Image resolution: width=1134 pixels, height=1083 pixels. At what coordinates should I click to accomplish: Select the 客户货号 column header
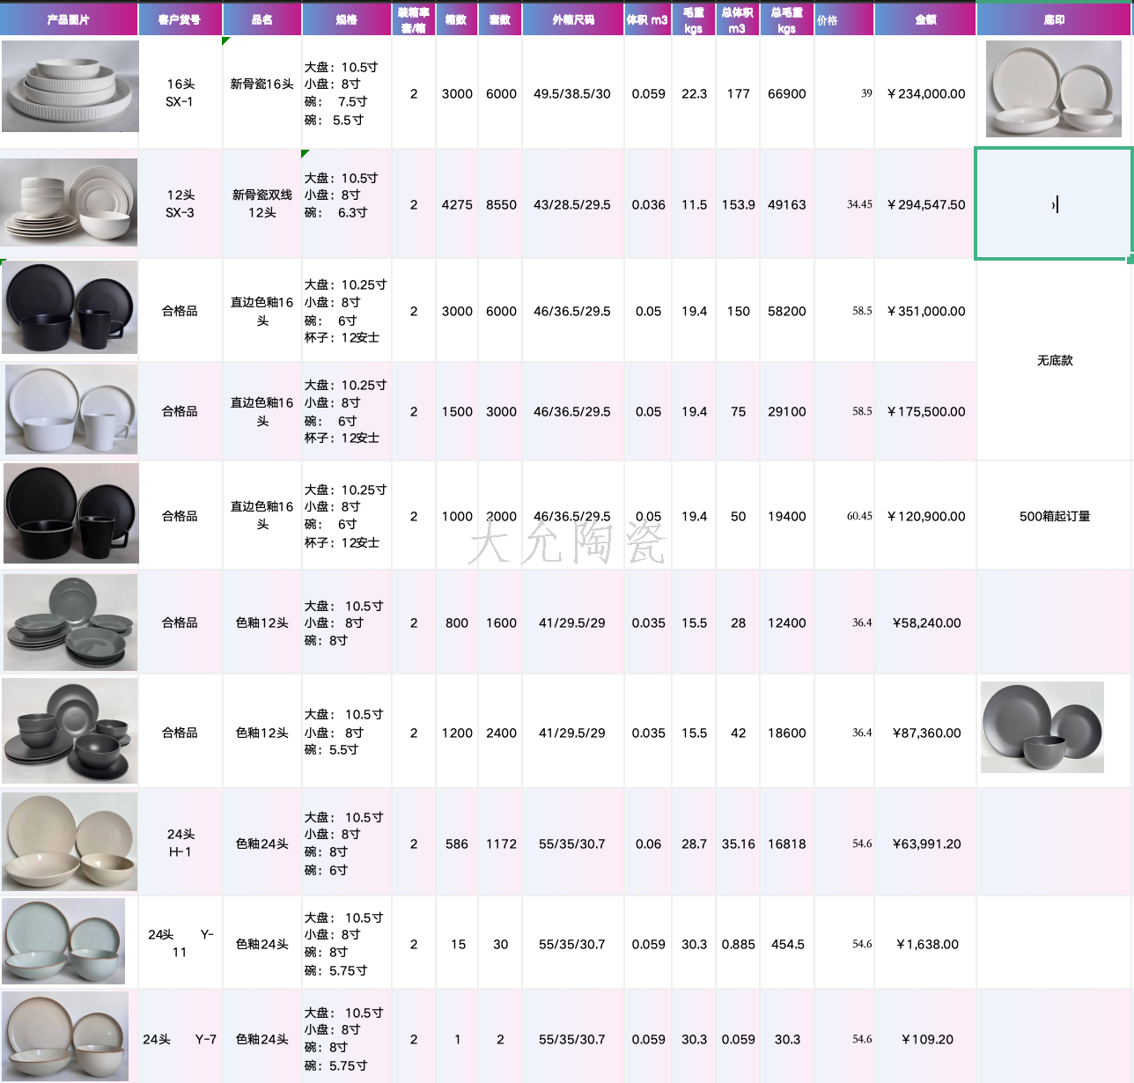point(180,19)
